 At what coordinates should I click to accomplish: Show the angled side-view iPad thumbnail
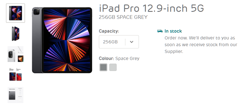(15, 34)
